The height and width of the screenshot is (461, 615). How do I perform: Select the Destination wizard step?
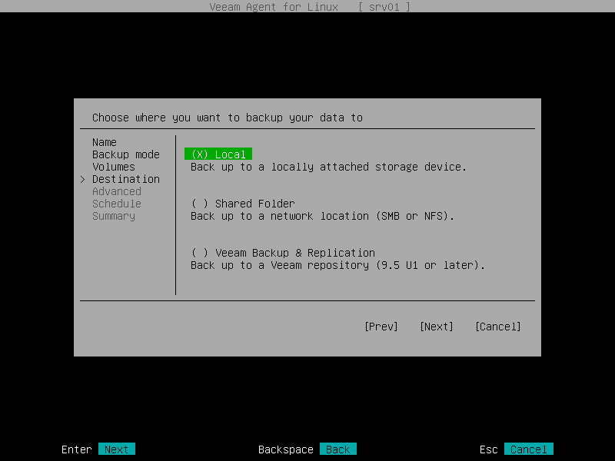[126, 179]
